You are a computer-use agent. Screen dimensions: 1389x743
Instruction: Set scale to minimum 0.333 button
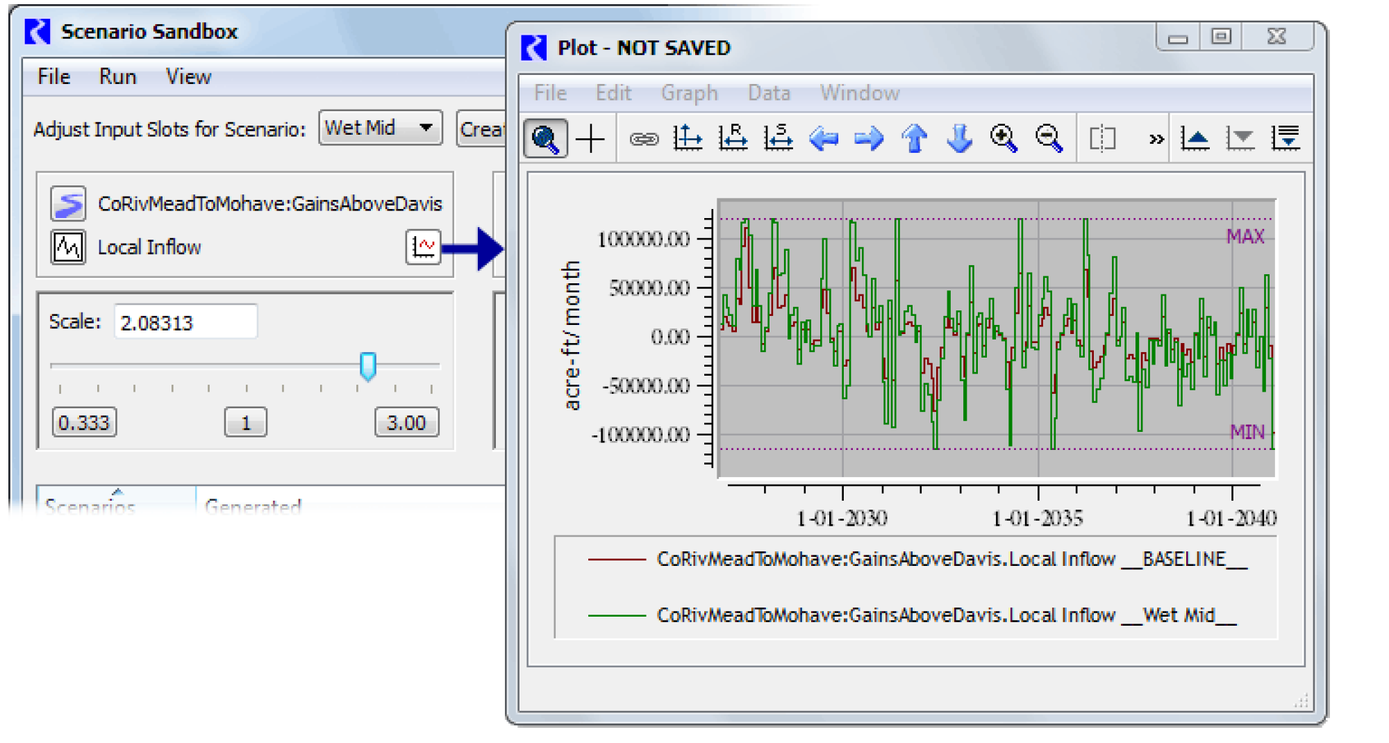[x=84, y=422]
